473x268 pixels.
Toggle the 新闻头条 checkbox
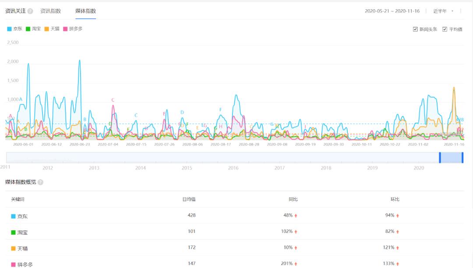[x=415, y=29]
